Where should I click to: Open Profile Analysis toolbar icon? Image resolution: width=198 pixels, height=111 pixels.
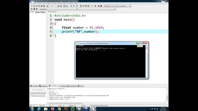coord(99,6)
